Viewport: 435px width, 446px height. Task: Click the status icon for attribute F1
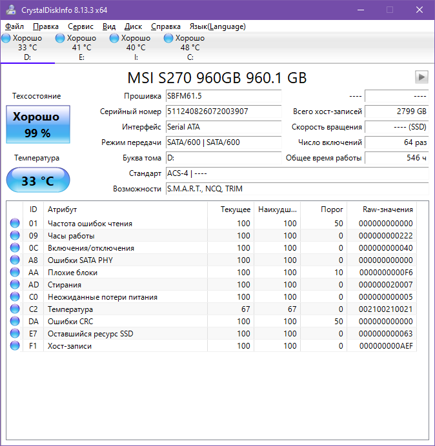(15, 345)
